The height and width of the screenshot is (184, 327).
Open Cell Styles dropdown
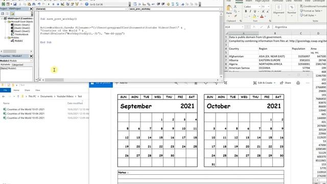tap(309, 15)
